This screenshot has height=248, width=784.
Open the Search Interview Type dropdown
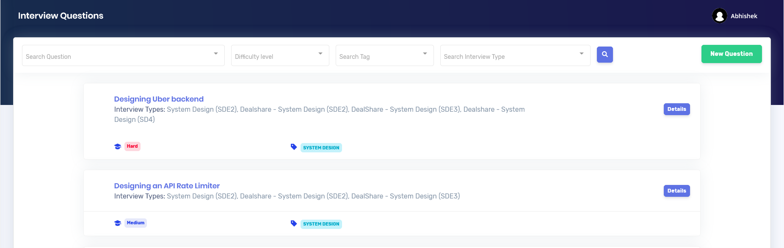click(582, 54)
